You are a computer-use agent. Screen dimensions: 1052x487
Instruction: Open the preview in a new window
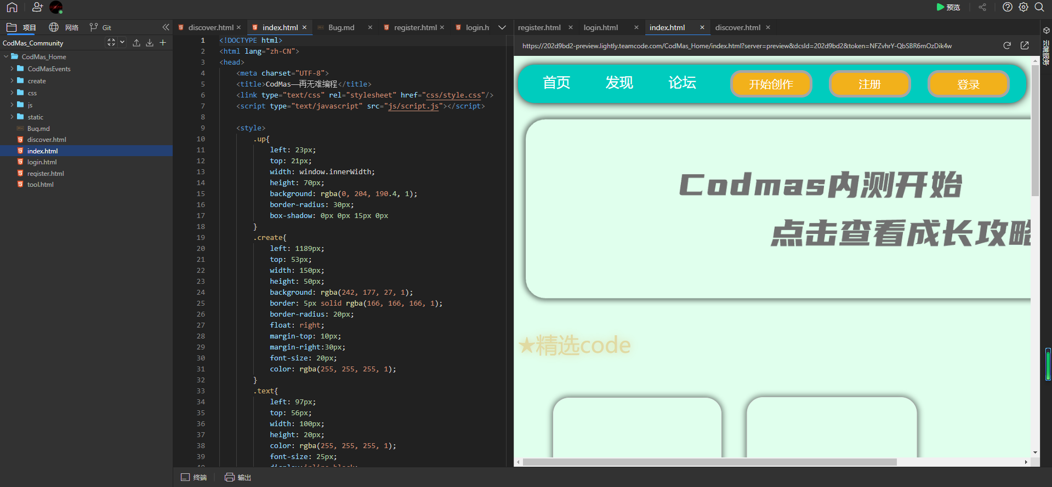pyautogui.click(x=1025, y=45)
